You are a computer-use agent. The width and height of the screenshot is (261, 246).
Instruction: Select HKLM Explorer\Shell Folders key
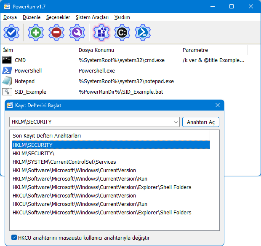pos(111,187)
